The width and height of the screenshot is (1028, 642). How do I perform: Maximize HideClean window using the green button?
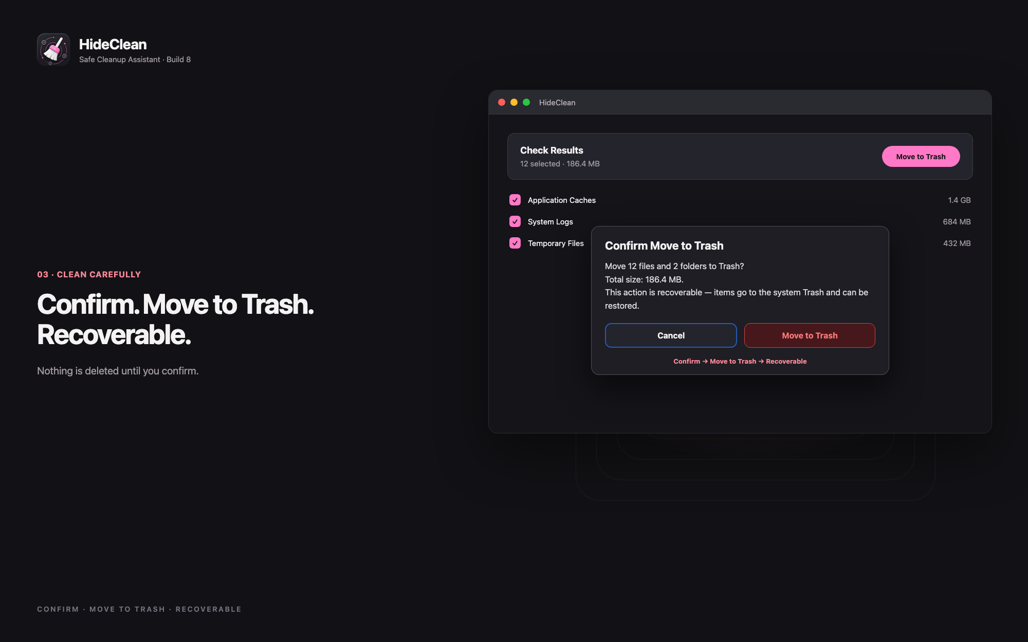tap(526, 102)
